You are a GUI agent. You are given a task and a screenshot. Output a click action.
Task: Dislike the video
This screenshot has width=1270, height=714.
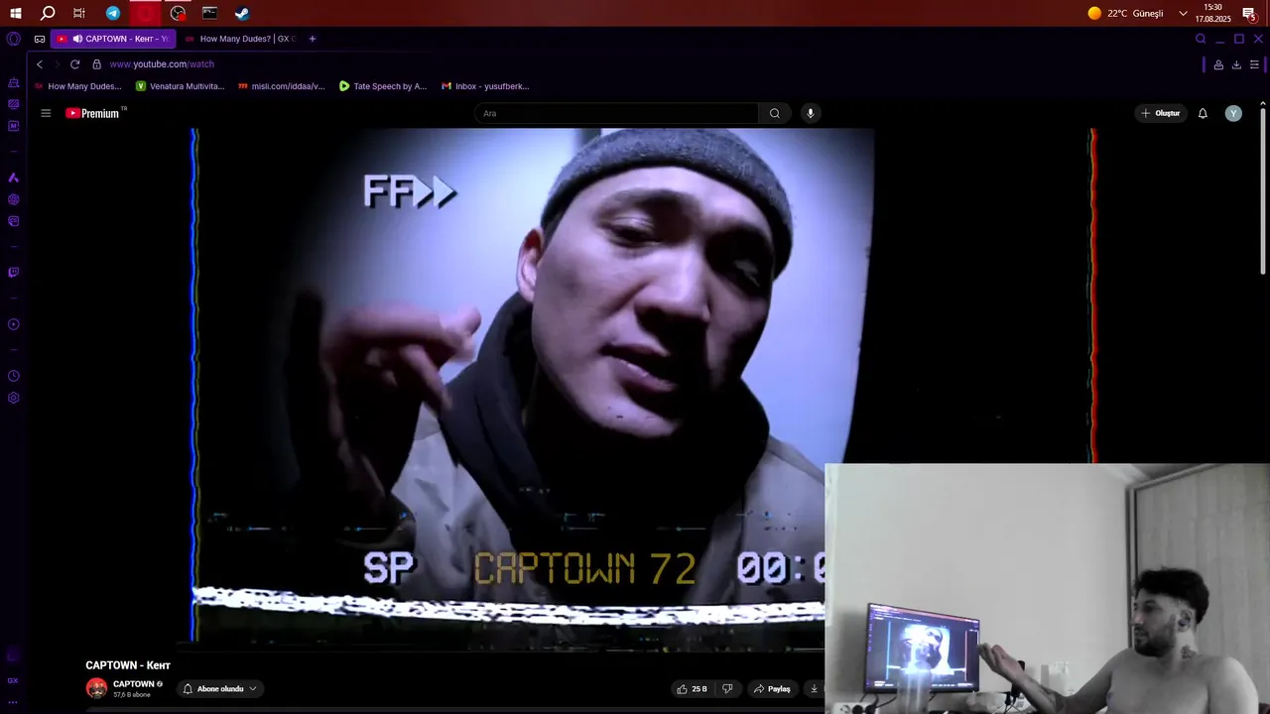click(727, 688)
